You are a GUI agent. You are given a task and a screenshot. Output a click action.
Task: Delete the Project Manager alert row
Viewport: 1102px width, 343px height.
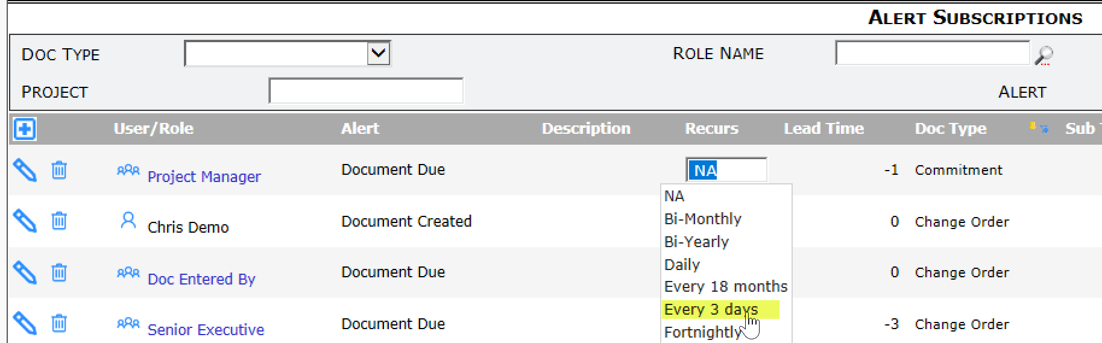click(59, 170)
